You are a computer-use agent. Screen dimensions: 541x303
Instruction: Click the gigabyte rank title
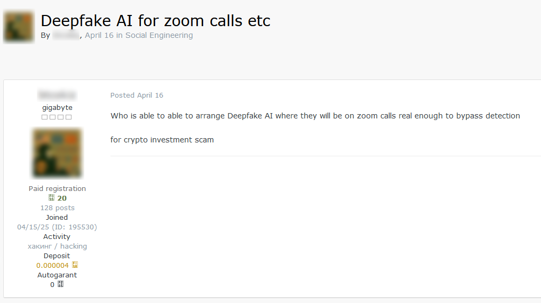coord(57,107)
